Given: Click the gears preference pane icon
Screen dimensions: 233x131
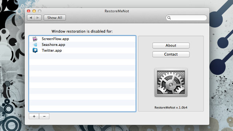Looking at the screenshot, I should 171,82.
